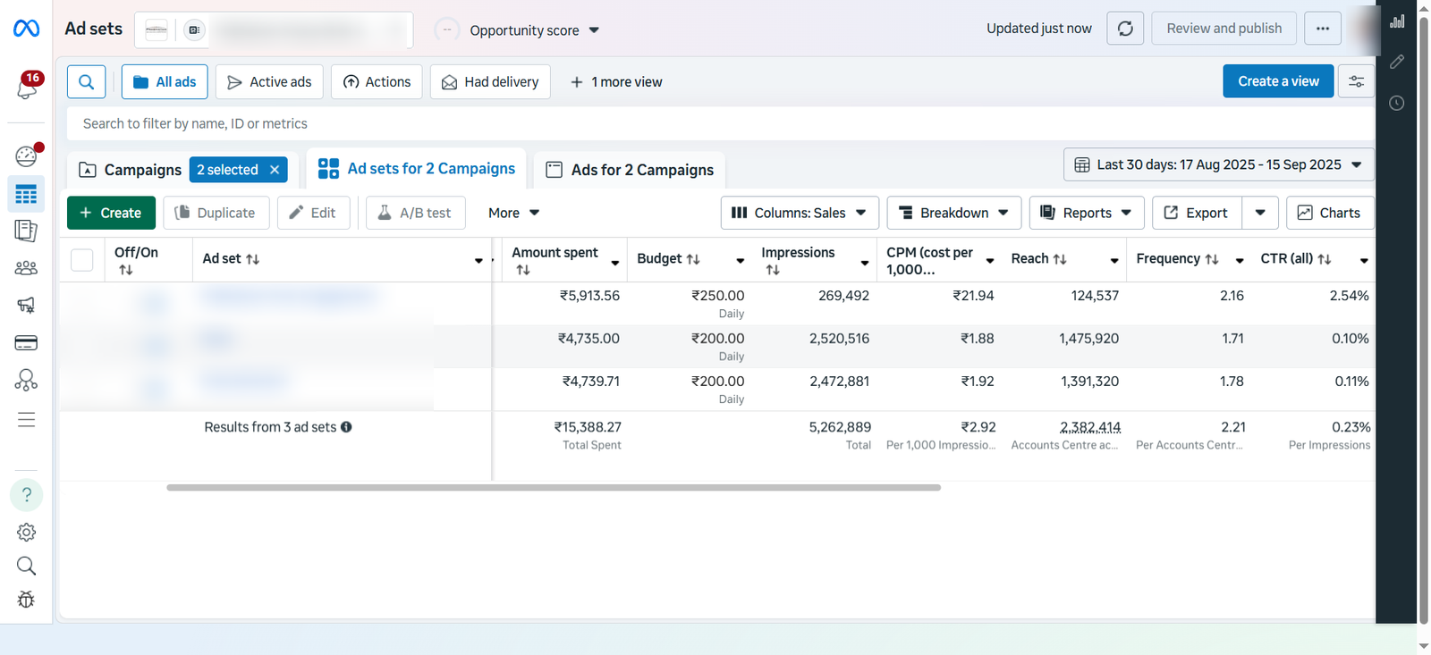
Task: Open notifications bell with 16 badge
Action: tap(27, 88)
